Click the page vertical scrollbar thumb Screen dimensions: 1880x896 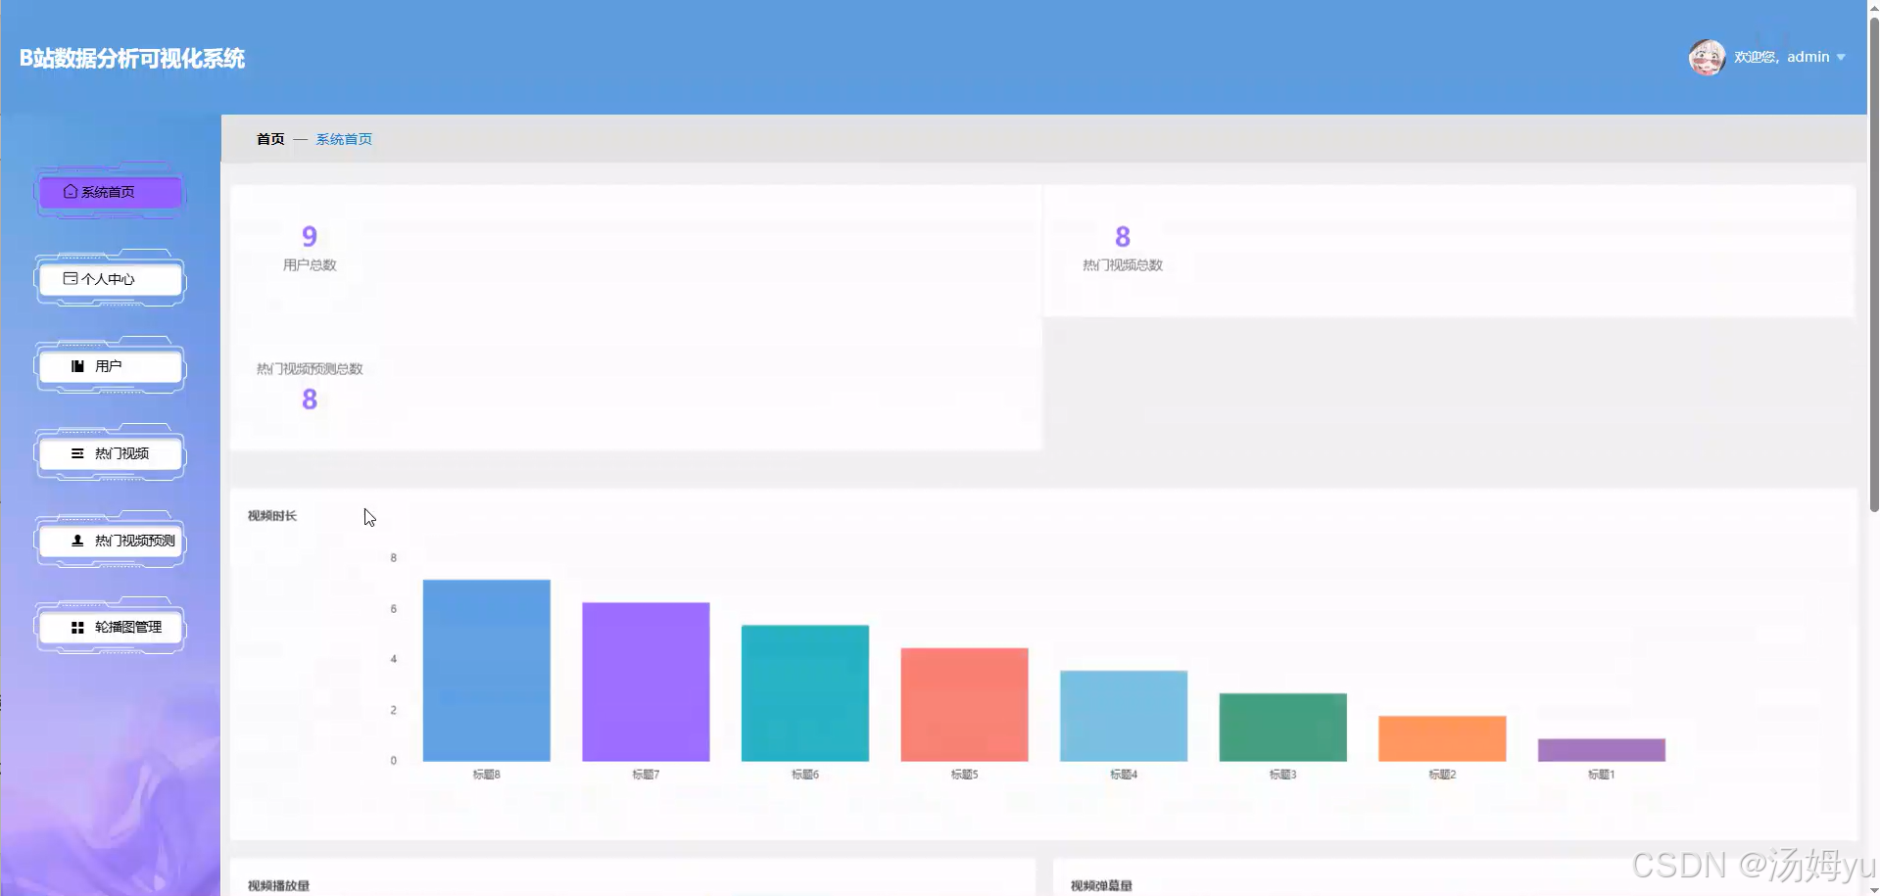point(1874,264)
